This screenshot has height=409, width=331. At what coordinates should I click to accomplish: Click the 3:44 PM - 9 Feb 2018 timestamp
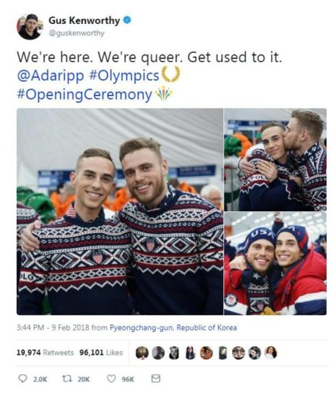point(53,328)
